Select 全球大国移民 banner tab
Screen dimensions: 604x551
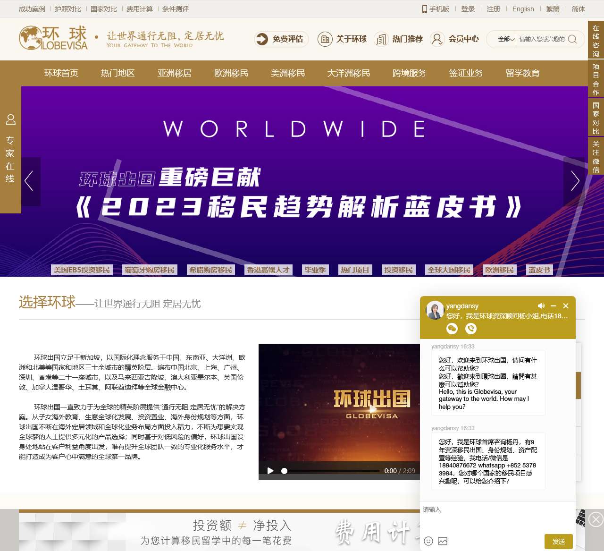[x=449, y=270]
